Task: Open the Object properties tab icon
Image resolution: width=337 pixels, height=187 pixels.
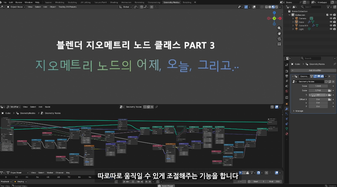Action: click(287, 104)
